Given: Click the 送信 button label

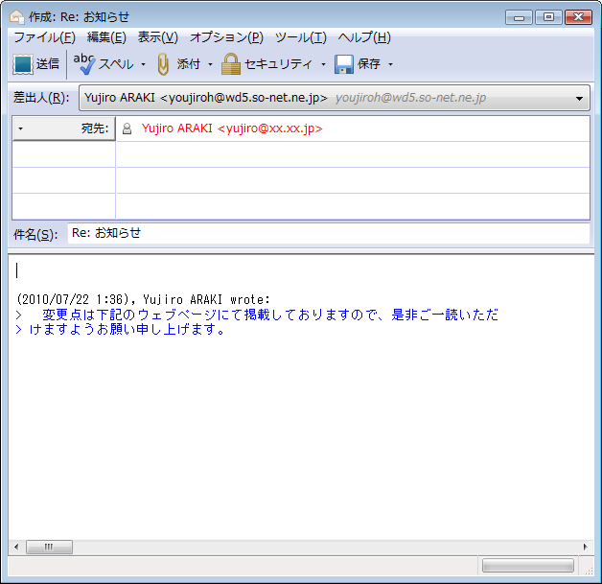Looking at the screenshot, I should coord(48,63).
